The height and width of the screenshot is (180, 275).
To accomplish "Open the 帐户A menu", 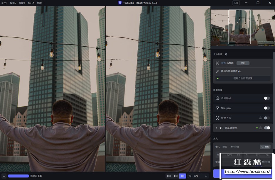I will (x=31, y=3).
